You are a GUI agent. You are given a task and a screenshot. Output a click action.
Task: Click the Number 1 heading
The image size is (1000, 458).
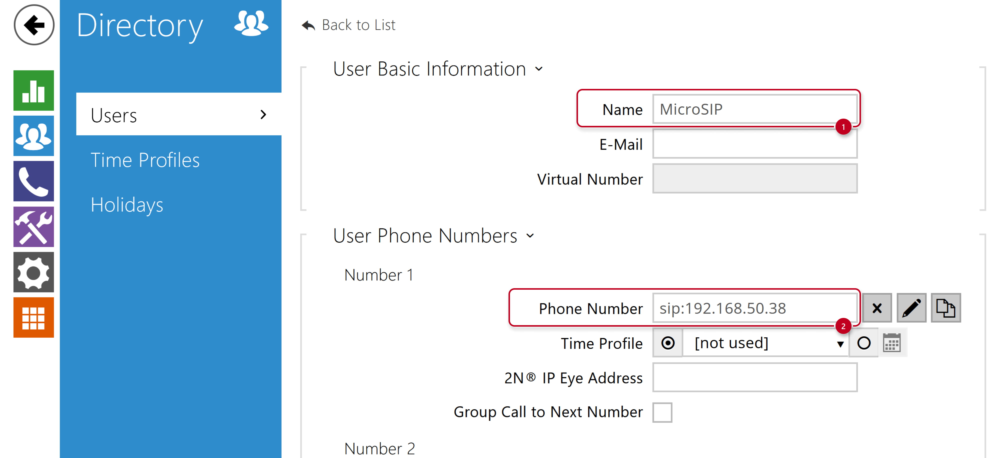tap(379, 275)
